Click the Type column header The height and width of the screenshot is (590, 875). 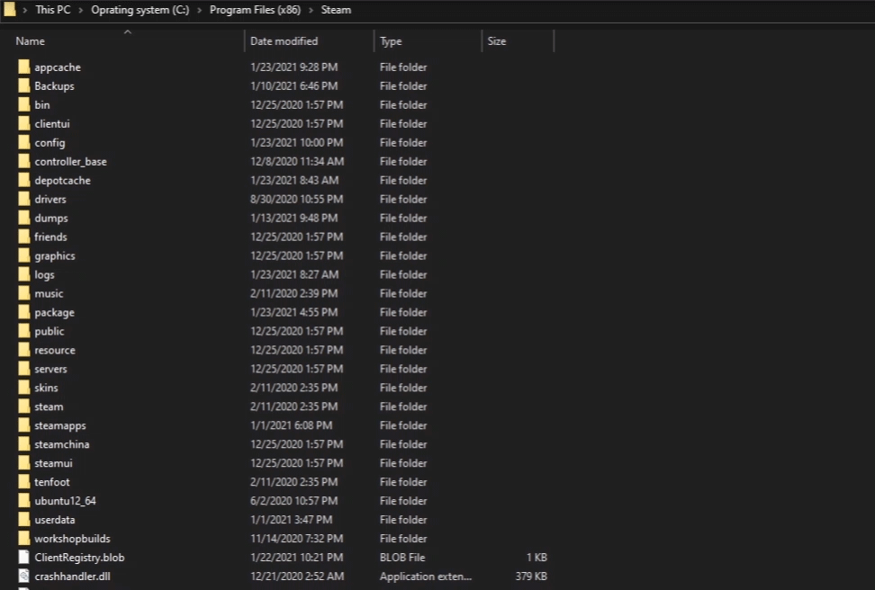pyautogui.click(x=391, y=41)
